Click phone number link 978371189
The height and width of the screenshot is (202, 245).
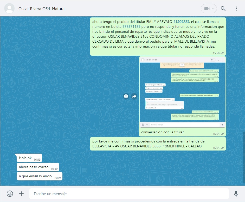coord(131,27)
